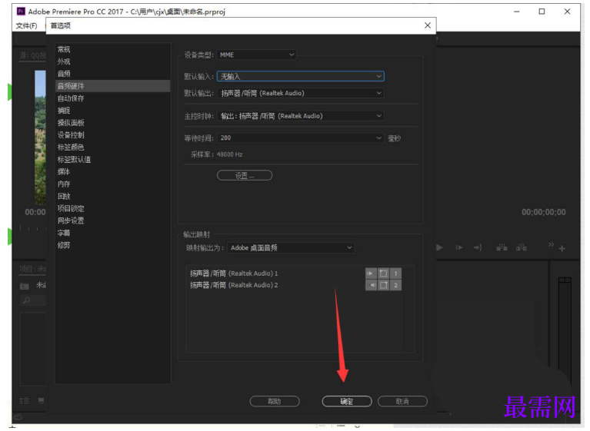Open the 修剪 preferences category
Viewport: 590px width, 431px height.
coord(64,245)
